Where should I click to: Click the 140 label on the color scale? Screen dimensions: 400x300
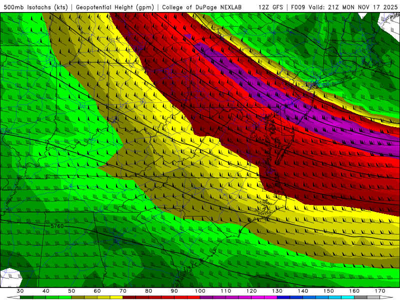[303, 291]
